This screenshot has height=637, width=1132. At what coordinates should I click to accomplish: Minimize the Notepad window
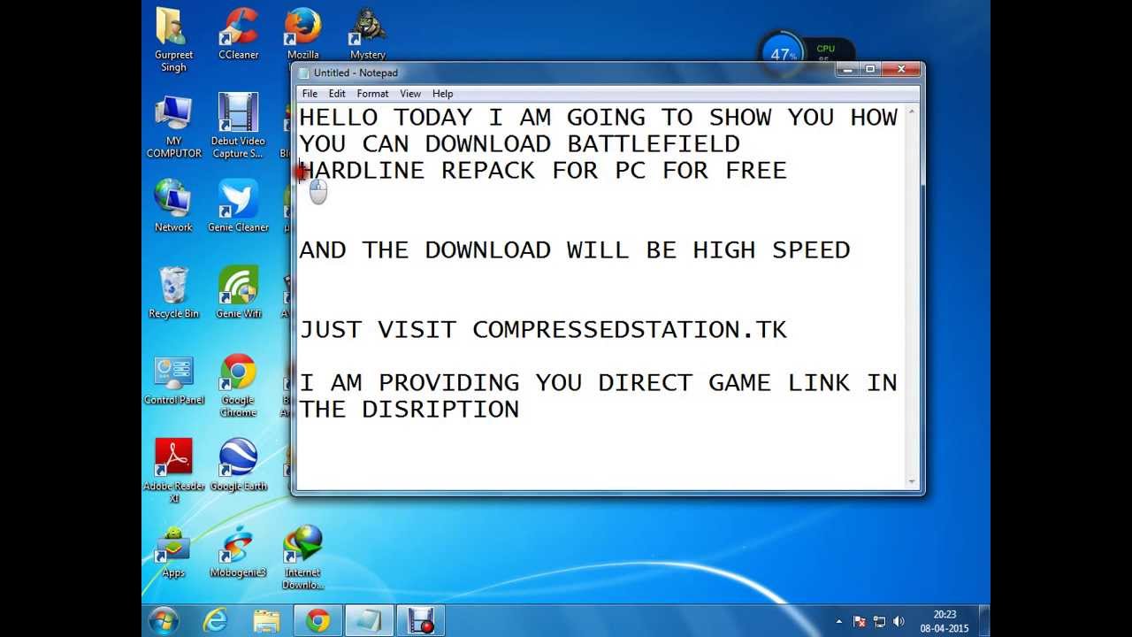848,70
